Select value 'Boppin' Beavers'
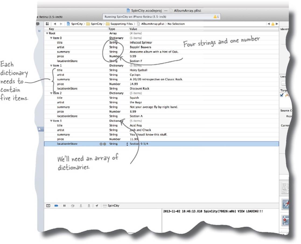This screenshot has height=244, width=301. point(140,47)
